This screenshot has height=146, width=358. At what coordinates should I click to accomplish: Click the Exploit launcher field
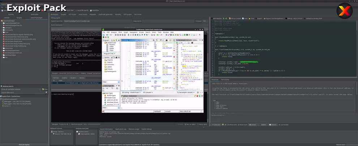coord(98,21)
